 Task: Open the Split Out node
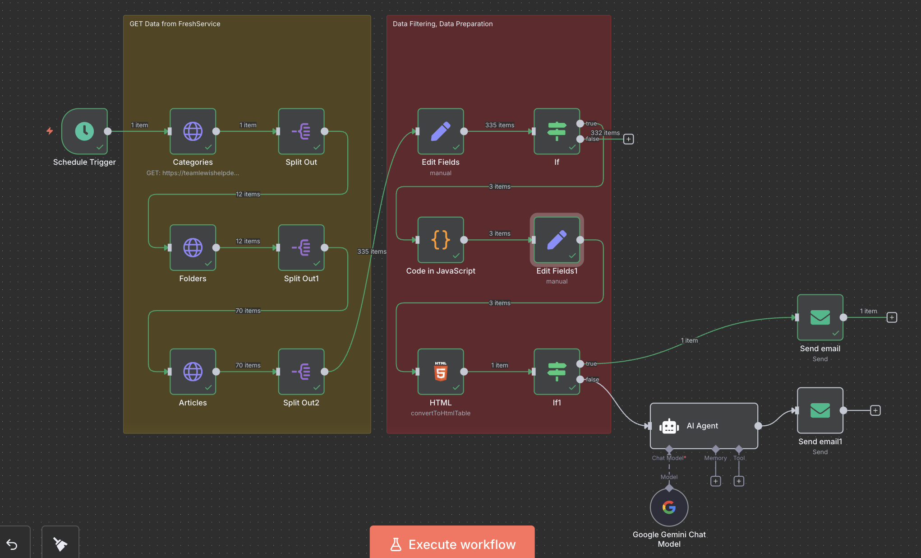301,132
